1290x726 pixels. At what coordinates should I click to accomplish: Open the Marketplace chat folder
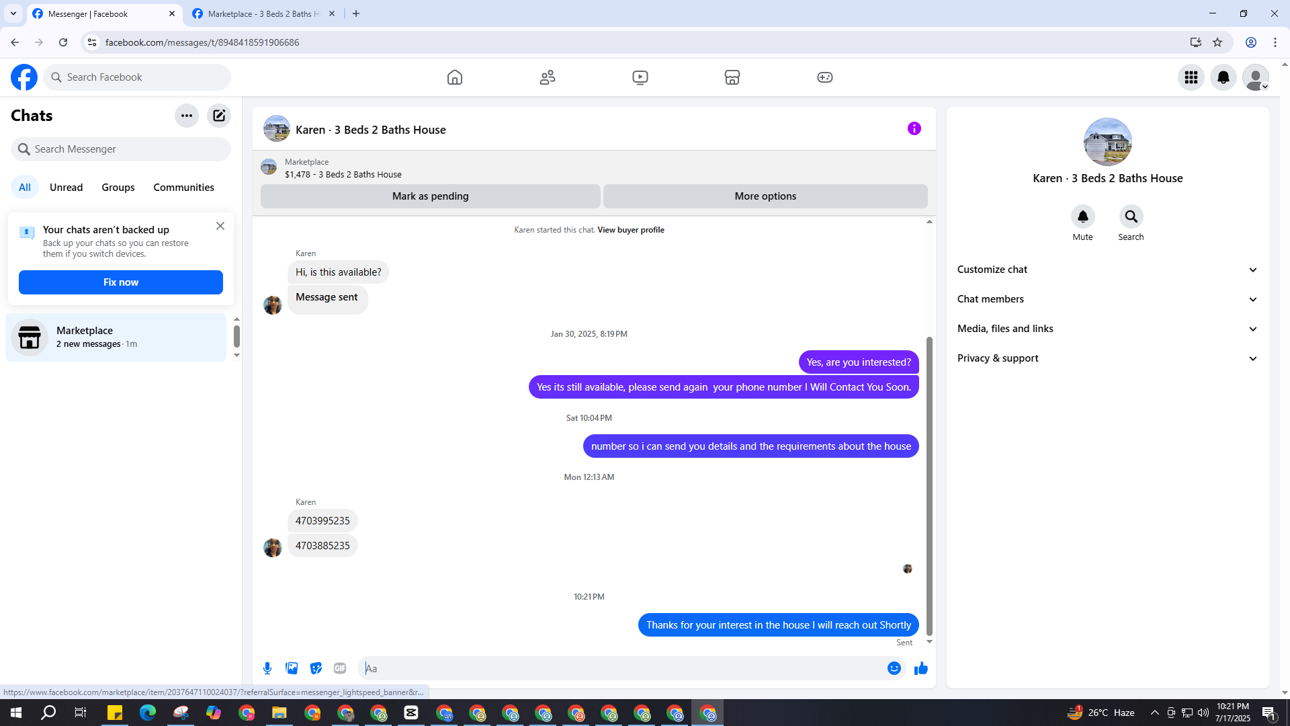116,337
